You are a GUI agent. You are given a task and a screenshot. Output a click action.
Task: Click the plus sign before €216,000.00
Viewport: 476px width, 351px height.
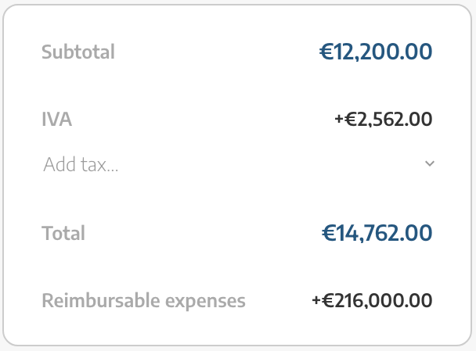[x=316, y=300]
